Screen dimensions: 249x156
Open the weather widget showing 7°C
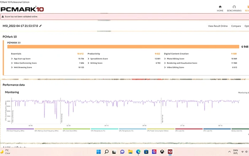pyautogui.click(x=5, y=152)
